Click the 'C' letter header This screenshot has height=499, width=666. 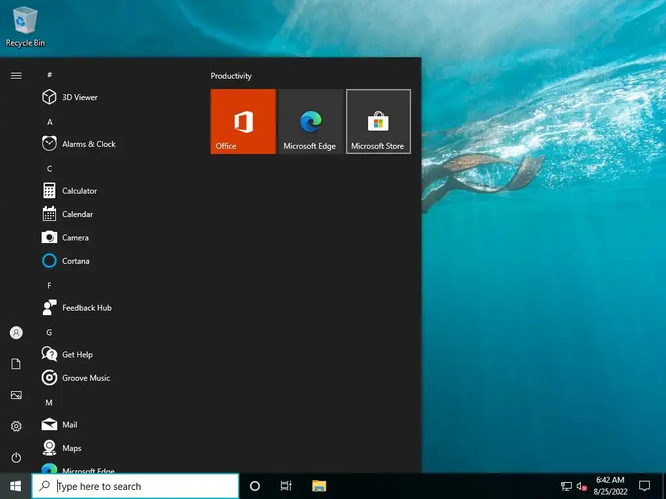coord(49,168)
